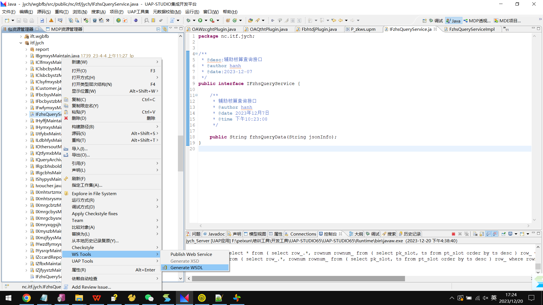Open Google Chrome from the taskbar
The width and height of the screenshot is (543, 305).
27,298
